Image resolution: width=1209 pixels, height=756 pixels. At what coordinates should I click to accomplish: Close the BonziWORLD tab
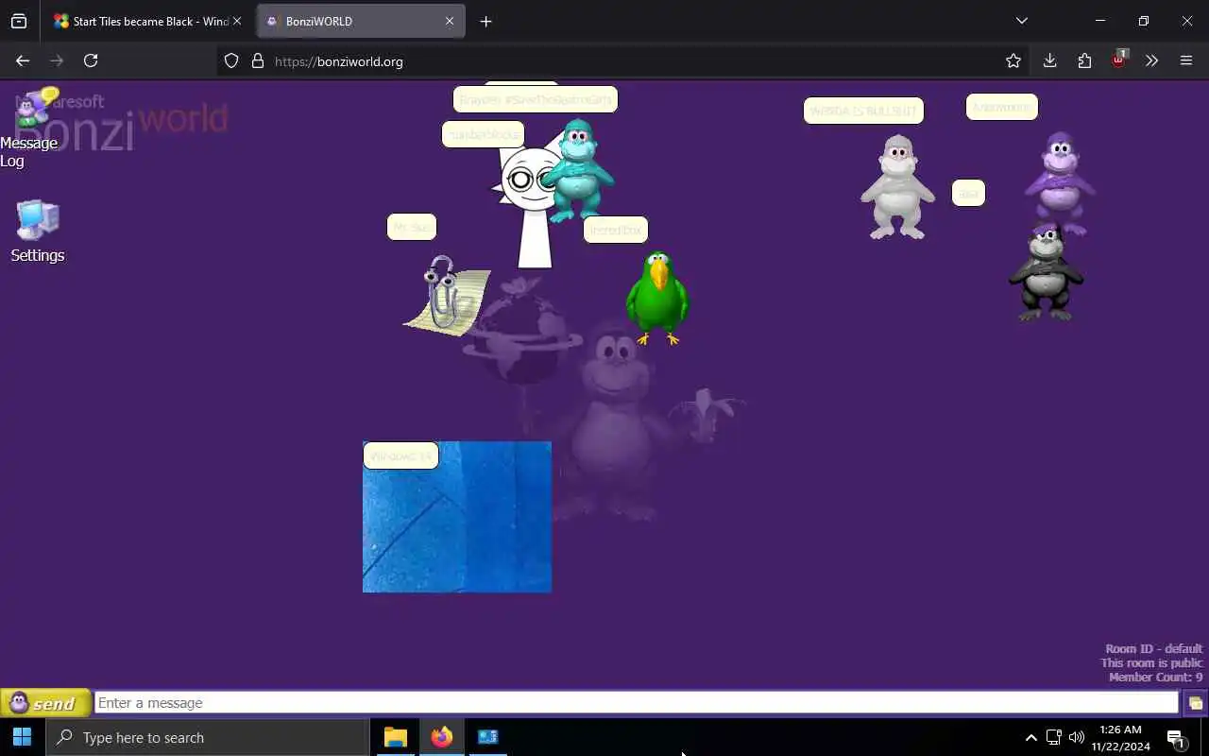[450, 21]
